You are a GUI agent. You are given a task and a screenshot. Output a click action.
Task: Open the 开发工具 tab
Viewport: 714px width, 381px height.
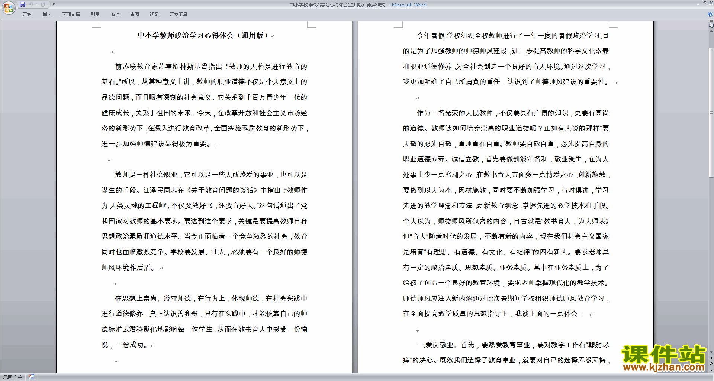pyautogui.click(x=178, y=14)
